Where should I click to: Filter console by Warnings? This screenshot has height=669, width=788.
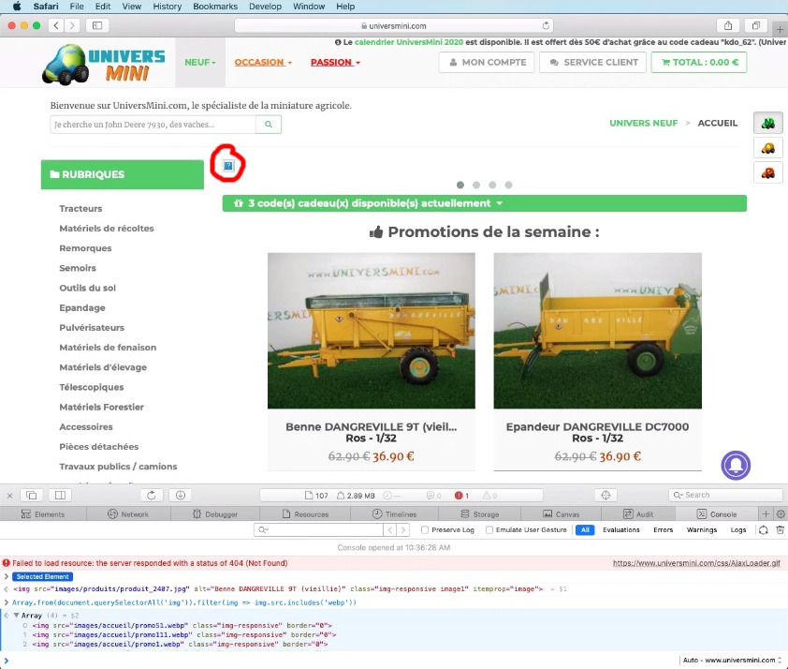[x=702, y=529]
